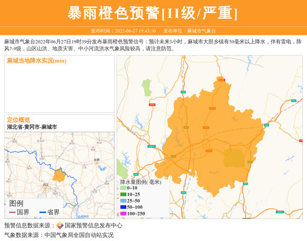This screenshot has width=307, height=241.
Task: Select the 10~25 dark green legend swatch
Action: coord(123,194)
